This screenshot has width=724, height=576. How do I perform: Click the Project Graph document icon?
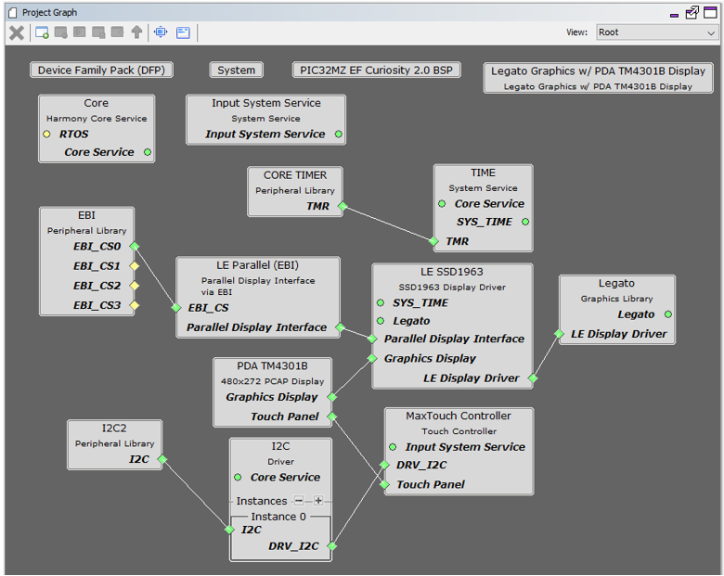(x=13, y=12)
